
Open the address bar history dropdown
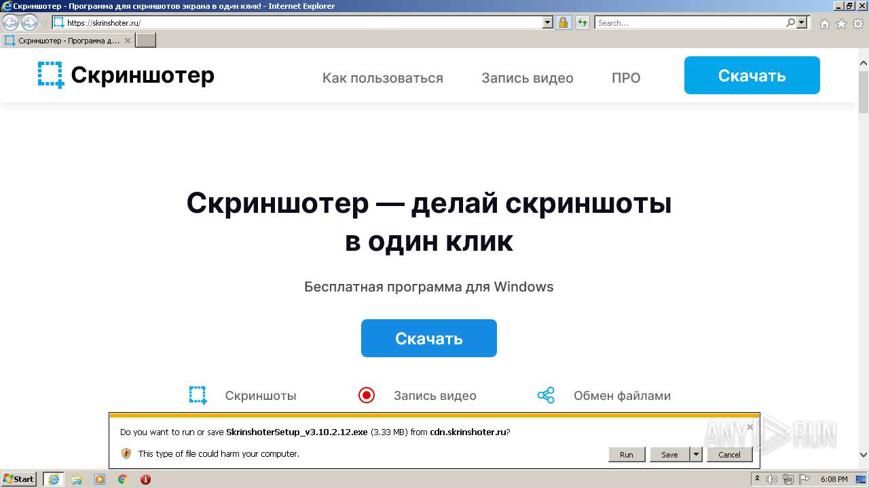pos(548,22)
